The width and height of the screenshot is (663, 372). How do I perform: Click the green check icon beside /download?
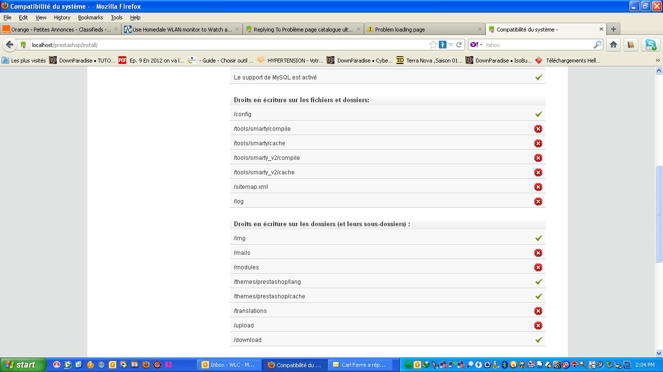[x=538, y=340]
